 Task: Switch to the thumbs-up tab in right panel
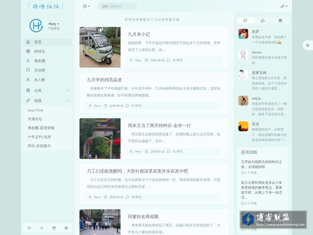pyautogui.click(x=263, y=21)
